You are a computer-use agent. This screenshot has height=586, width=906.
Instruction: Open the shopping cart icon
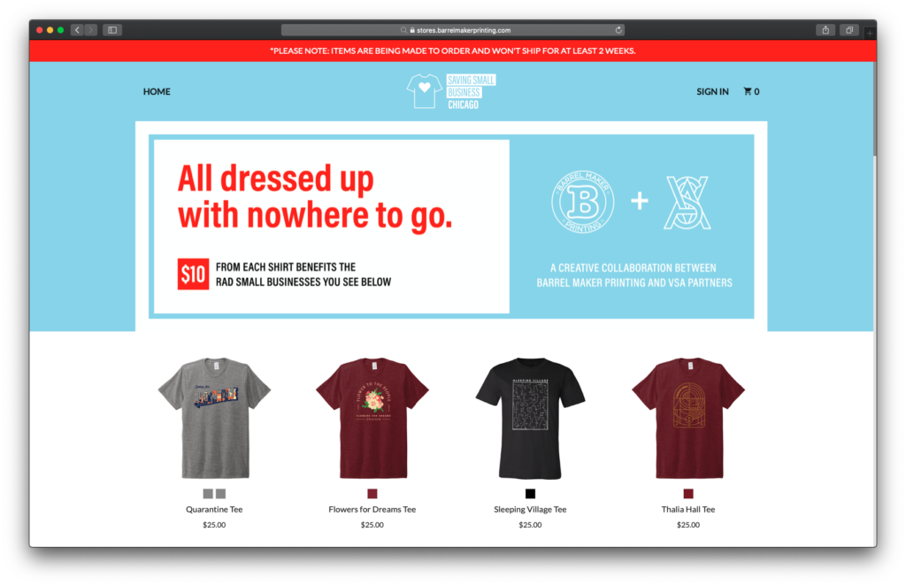tap(751, 91)
